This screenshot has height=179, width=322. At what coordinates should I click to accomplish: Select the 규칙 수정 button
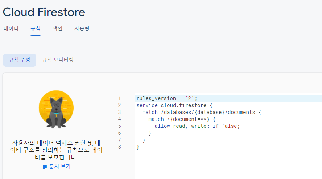(20, 60)
